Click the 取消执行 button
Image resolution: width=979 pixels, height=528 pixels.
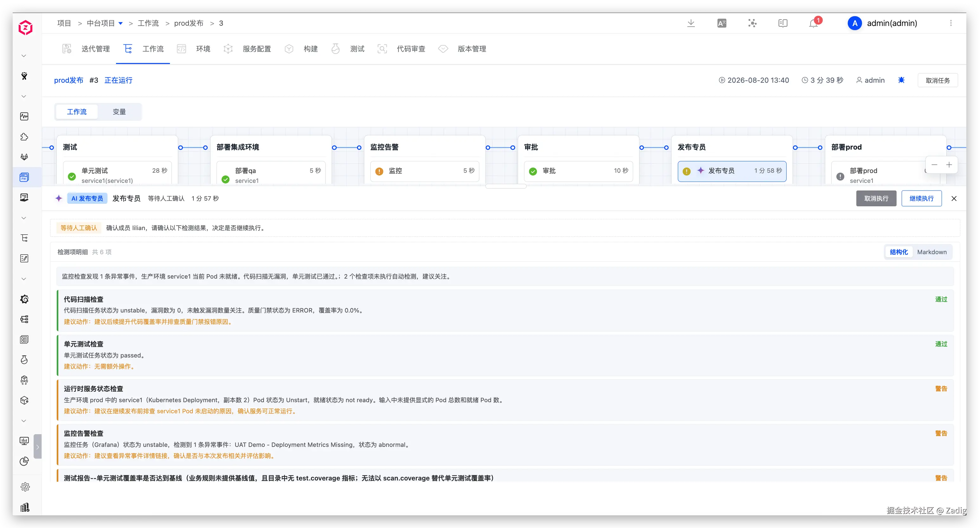pyautogui.click(x=876, y=198)
